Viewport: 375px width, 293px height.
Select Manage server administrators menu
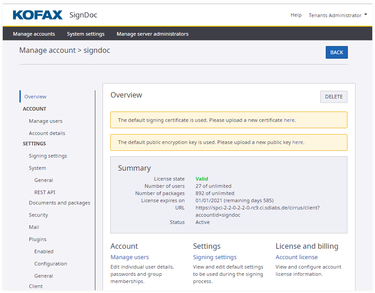tap(152, 34)
